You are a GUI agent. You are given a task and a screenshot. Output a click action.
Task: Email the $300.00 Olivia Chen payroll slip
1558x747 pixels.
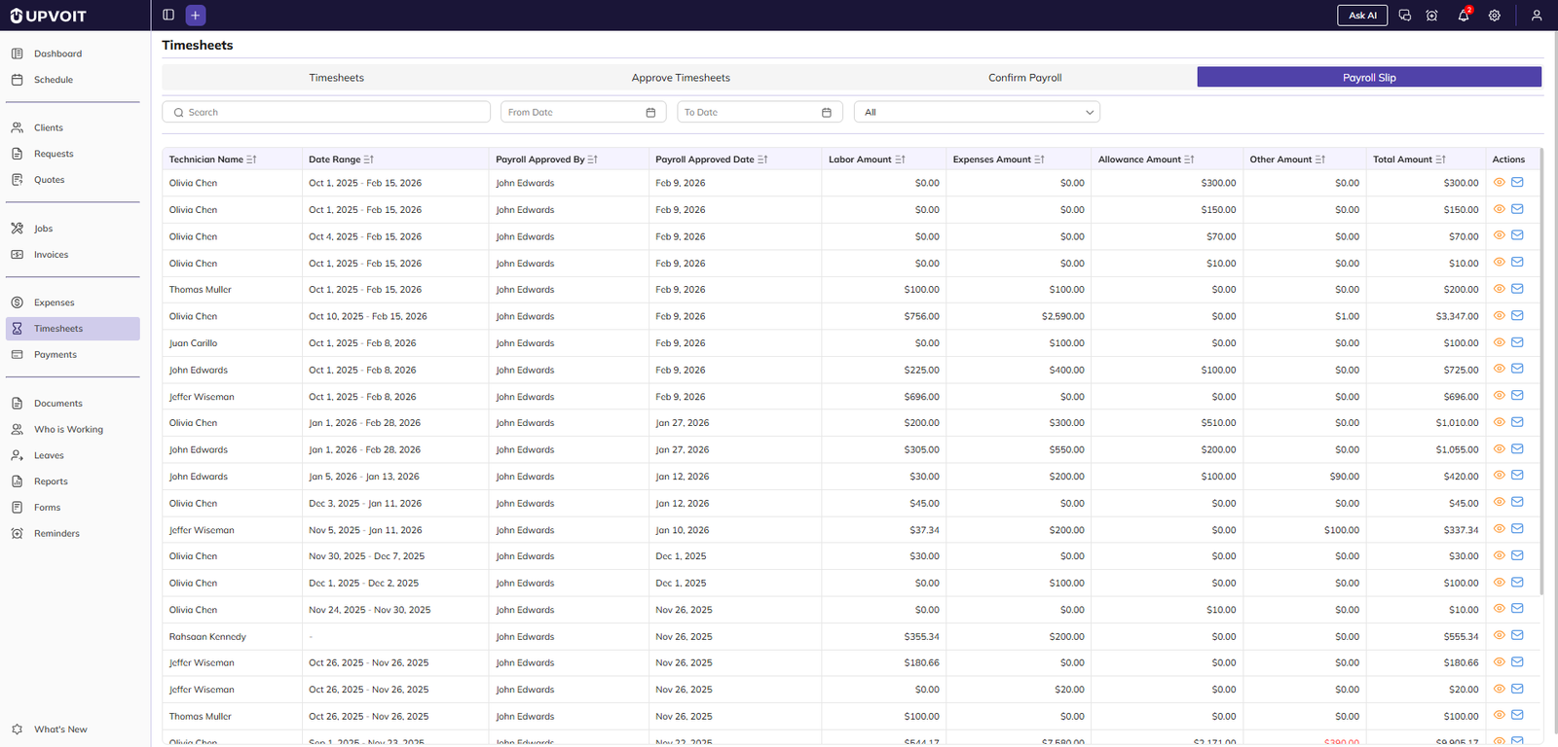pyautogui.click(x=1517, y=182)
